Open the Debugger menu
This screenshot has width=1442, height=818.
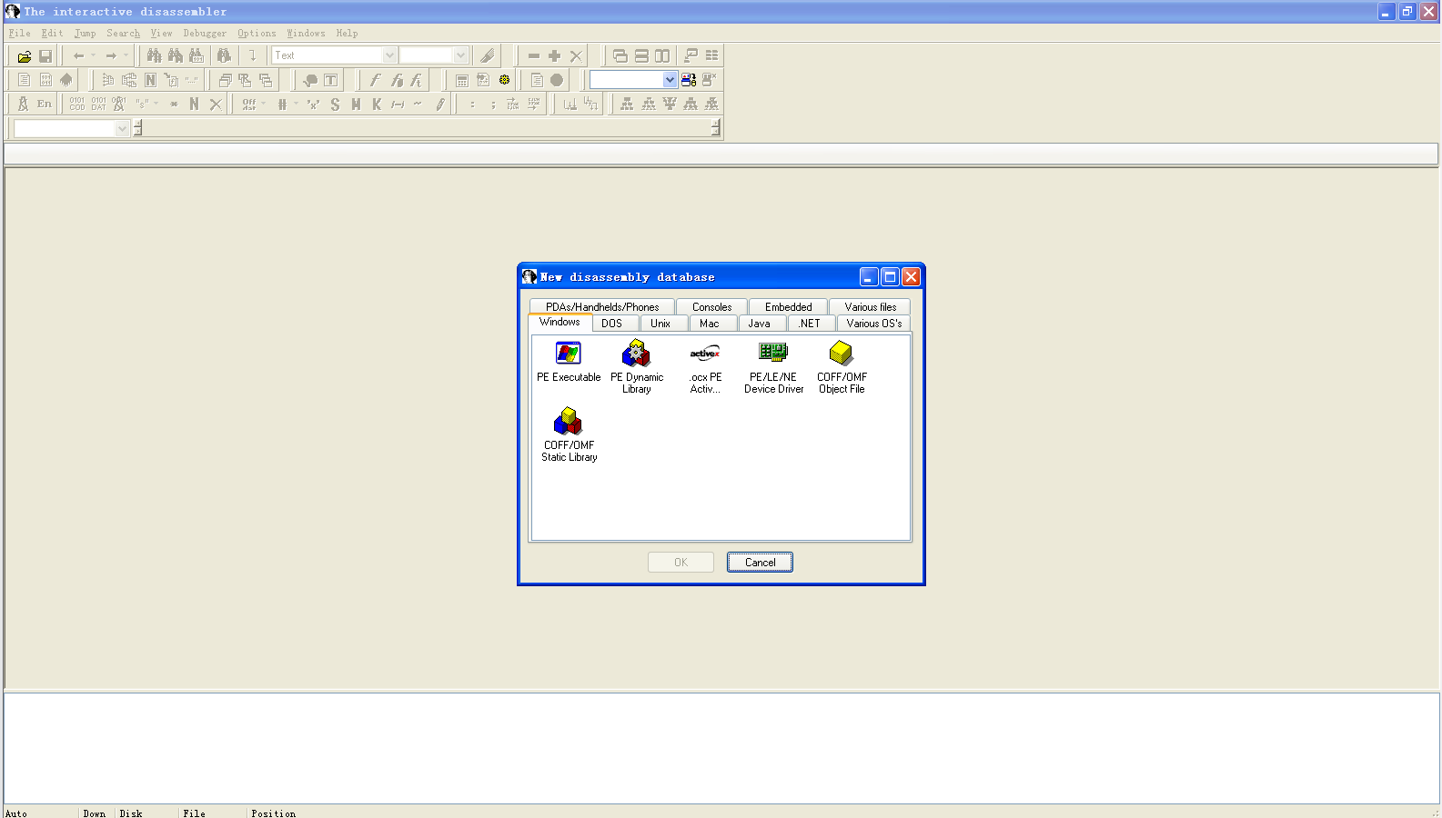click(205, 33)
